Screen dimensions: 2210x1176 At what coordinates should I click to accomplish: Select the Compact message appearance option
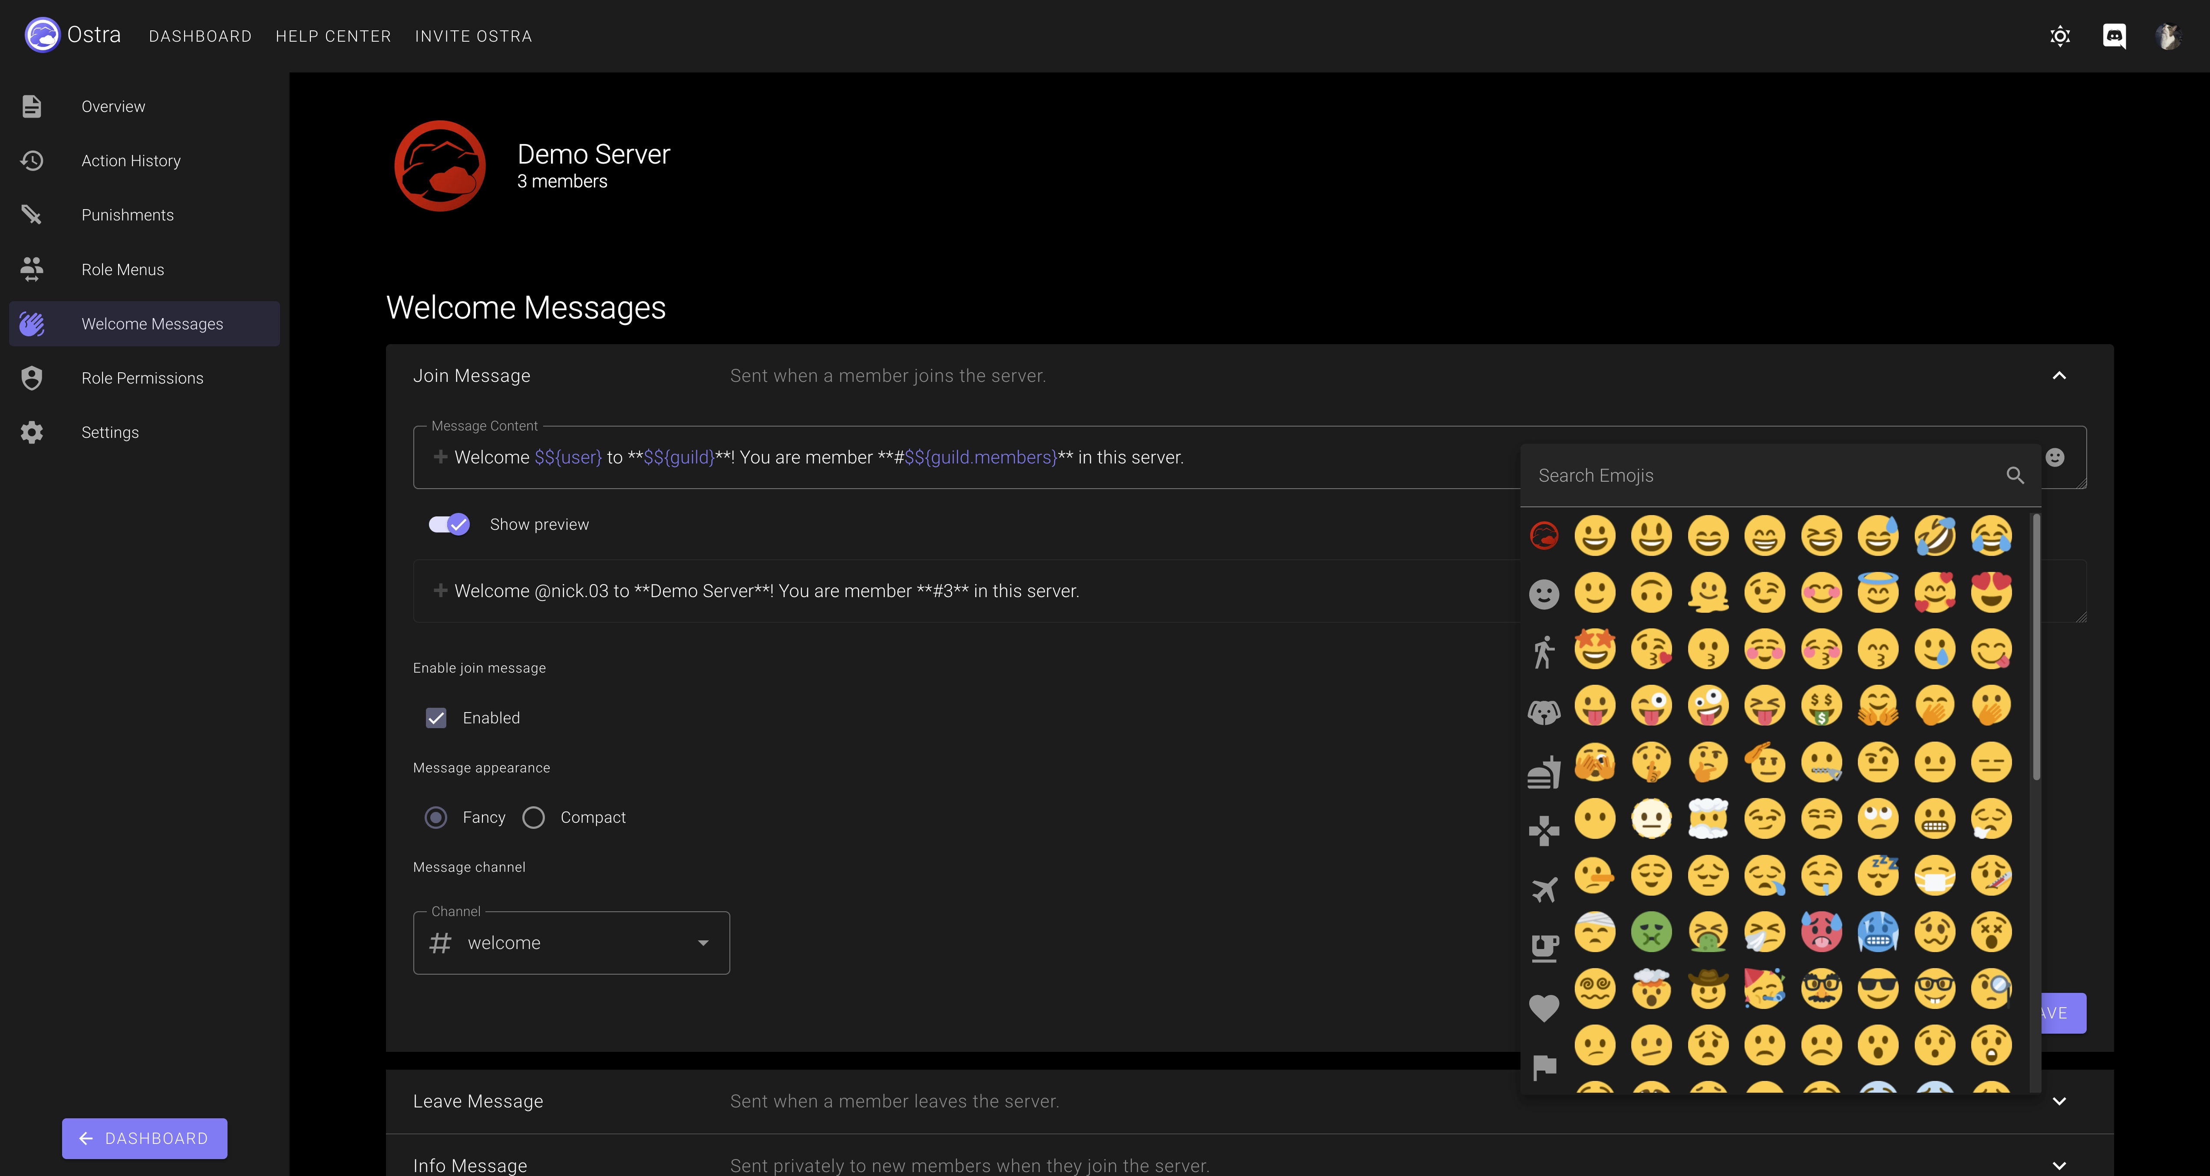534,817
